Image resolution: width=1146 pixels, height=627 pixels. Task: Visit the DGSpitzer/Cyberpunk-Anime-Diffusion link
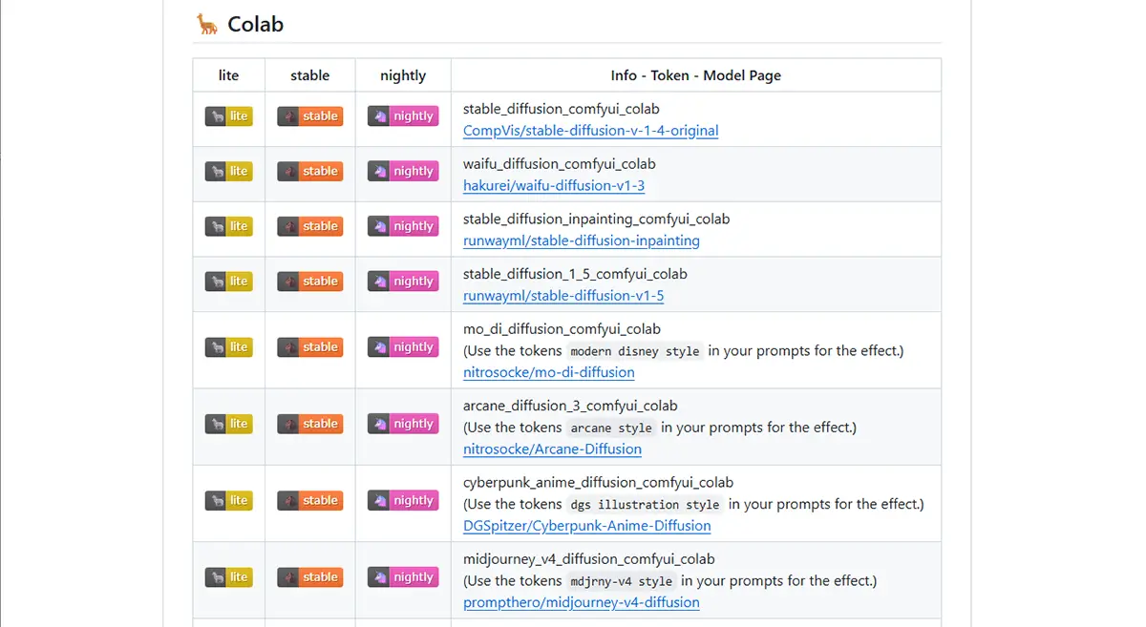point(587,526)
